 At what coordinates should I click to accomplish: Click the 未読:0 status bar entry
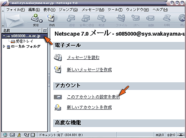click(x=160, y=135)
